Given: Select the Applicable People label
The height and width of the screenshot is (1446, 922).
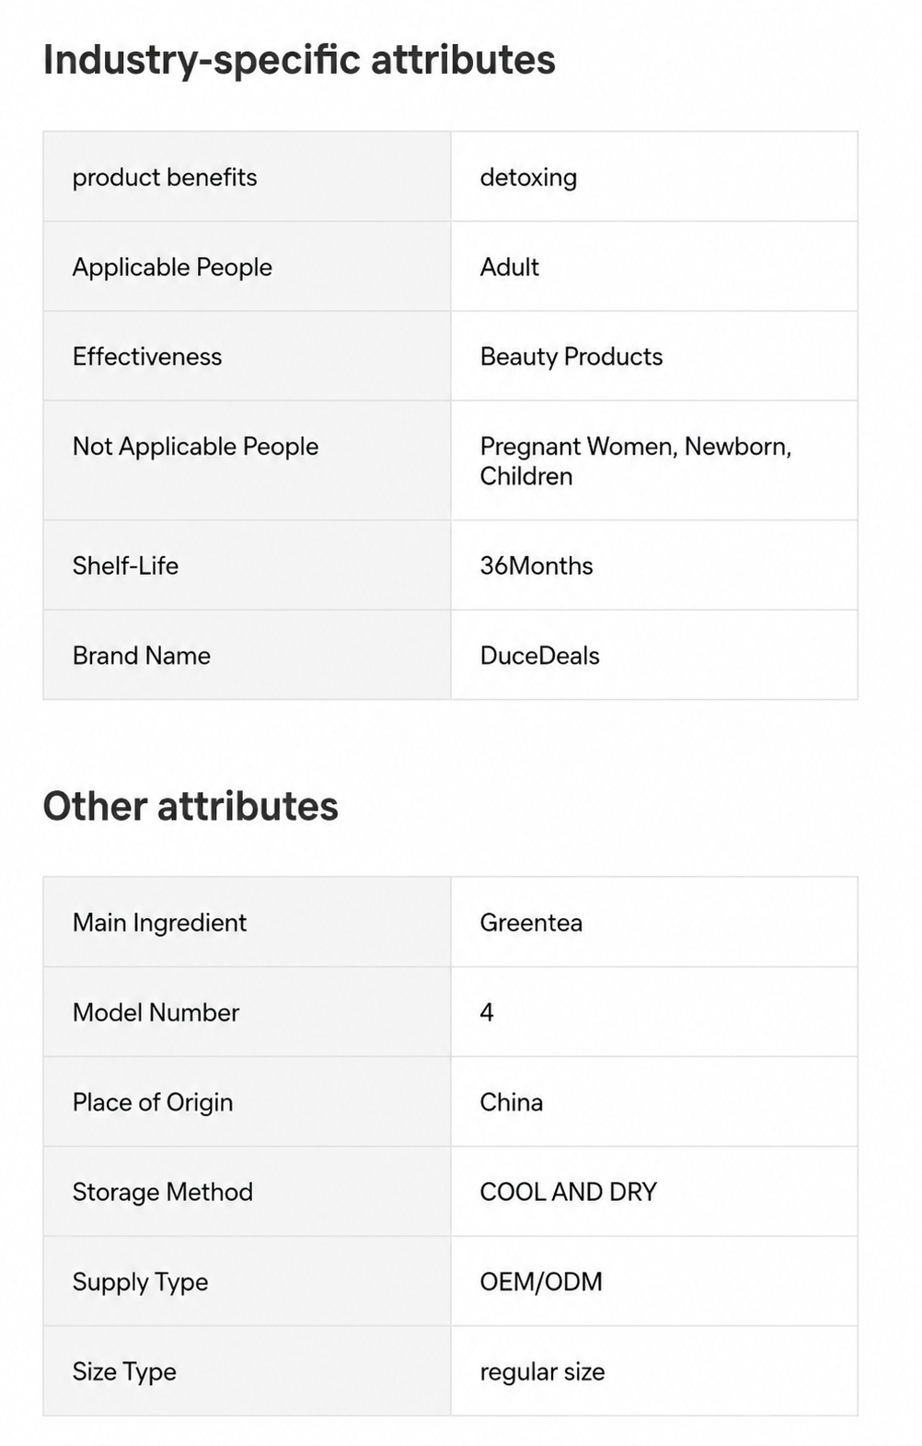Looking at the screenshot, I should pos(172,267).
